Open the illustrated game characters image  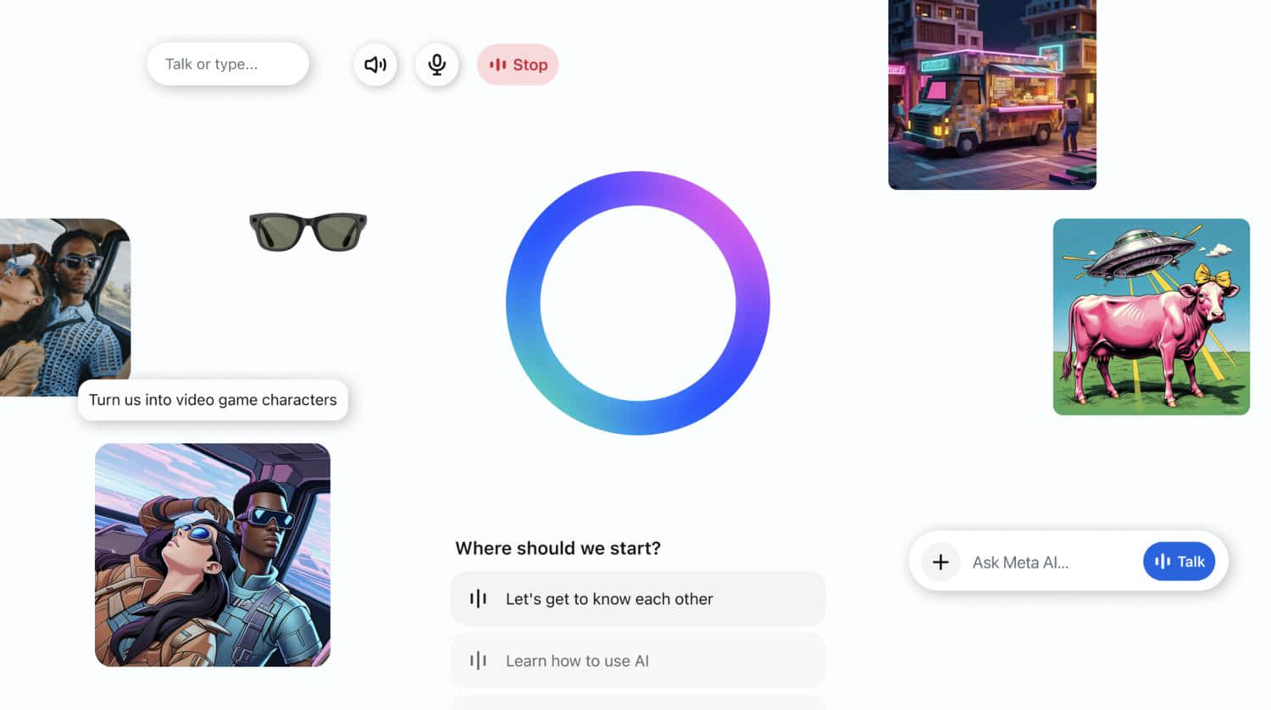[x=213, y=555]
